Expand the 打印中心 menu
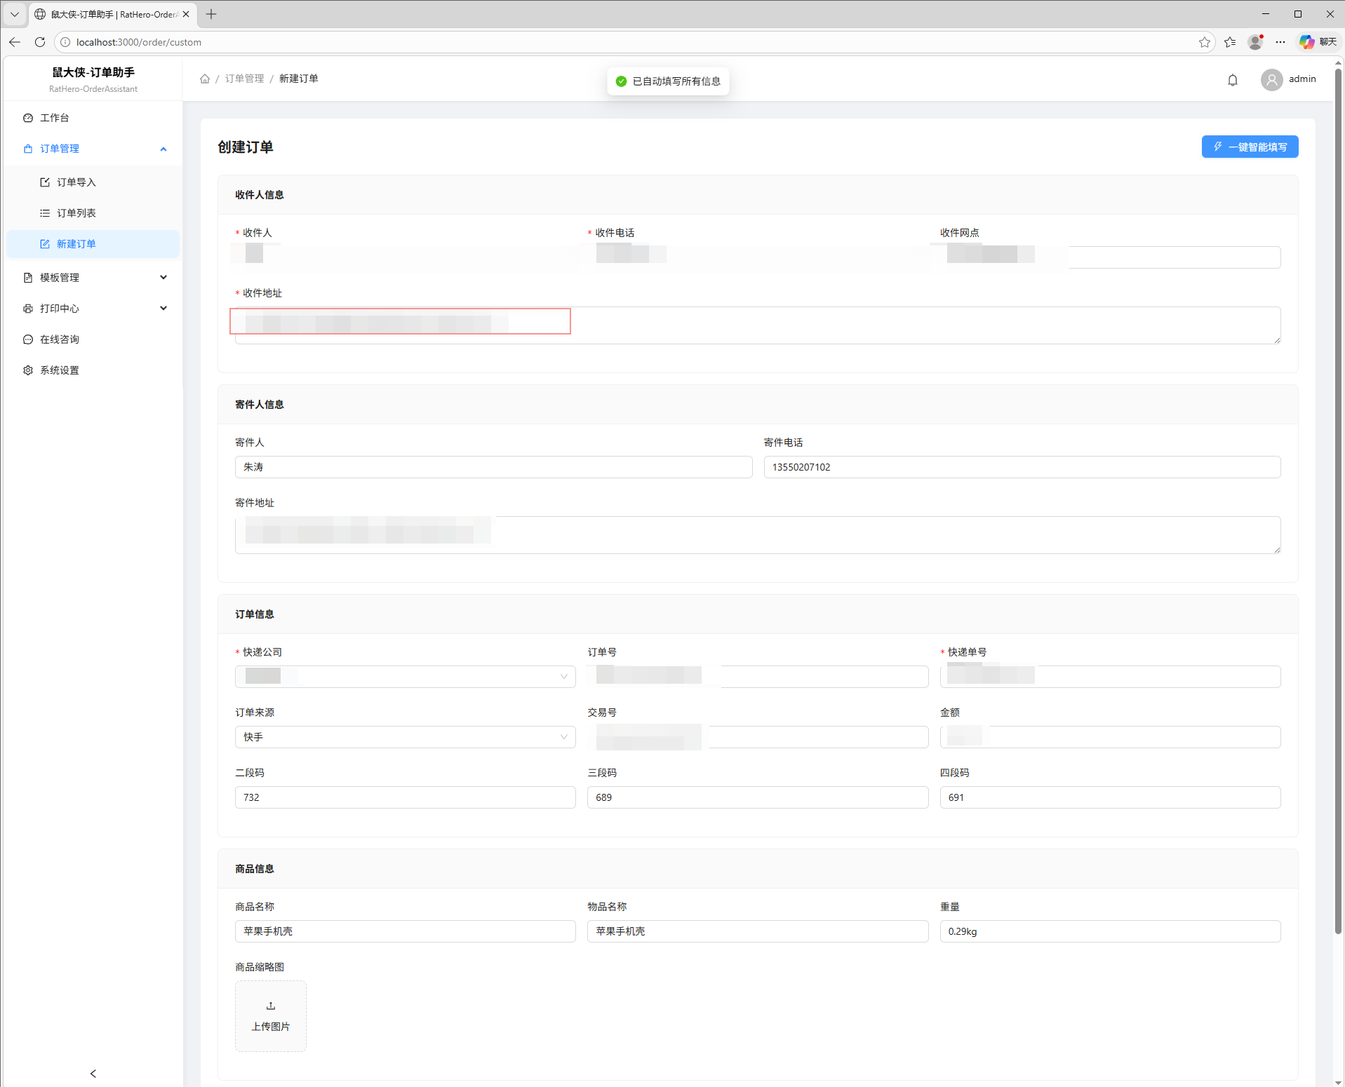The image size is (1345, 1087). tap(163, 309)
